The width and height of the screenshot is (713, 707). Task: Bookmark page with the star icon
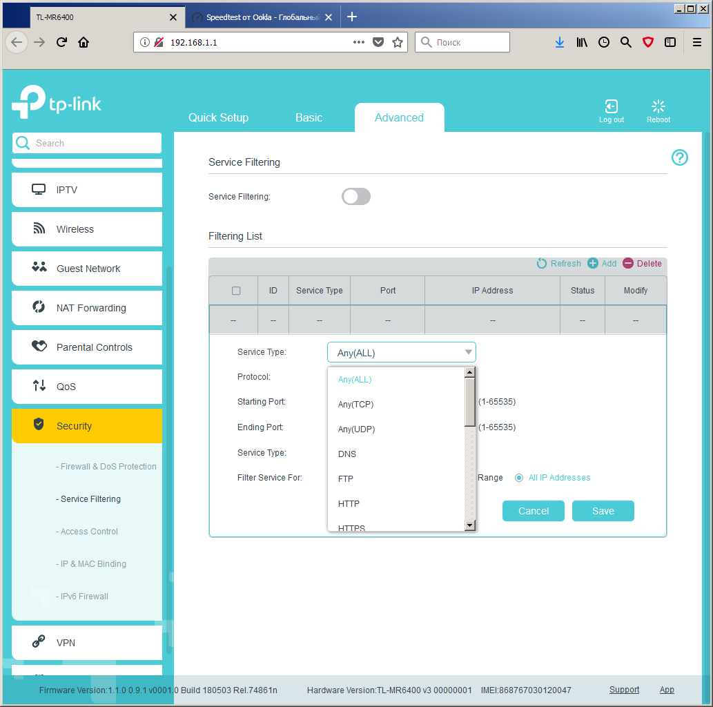click(398, 42)
